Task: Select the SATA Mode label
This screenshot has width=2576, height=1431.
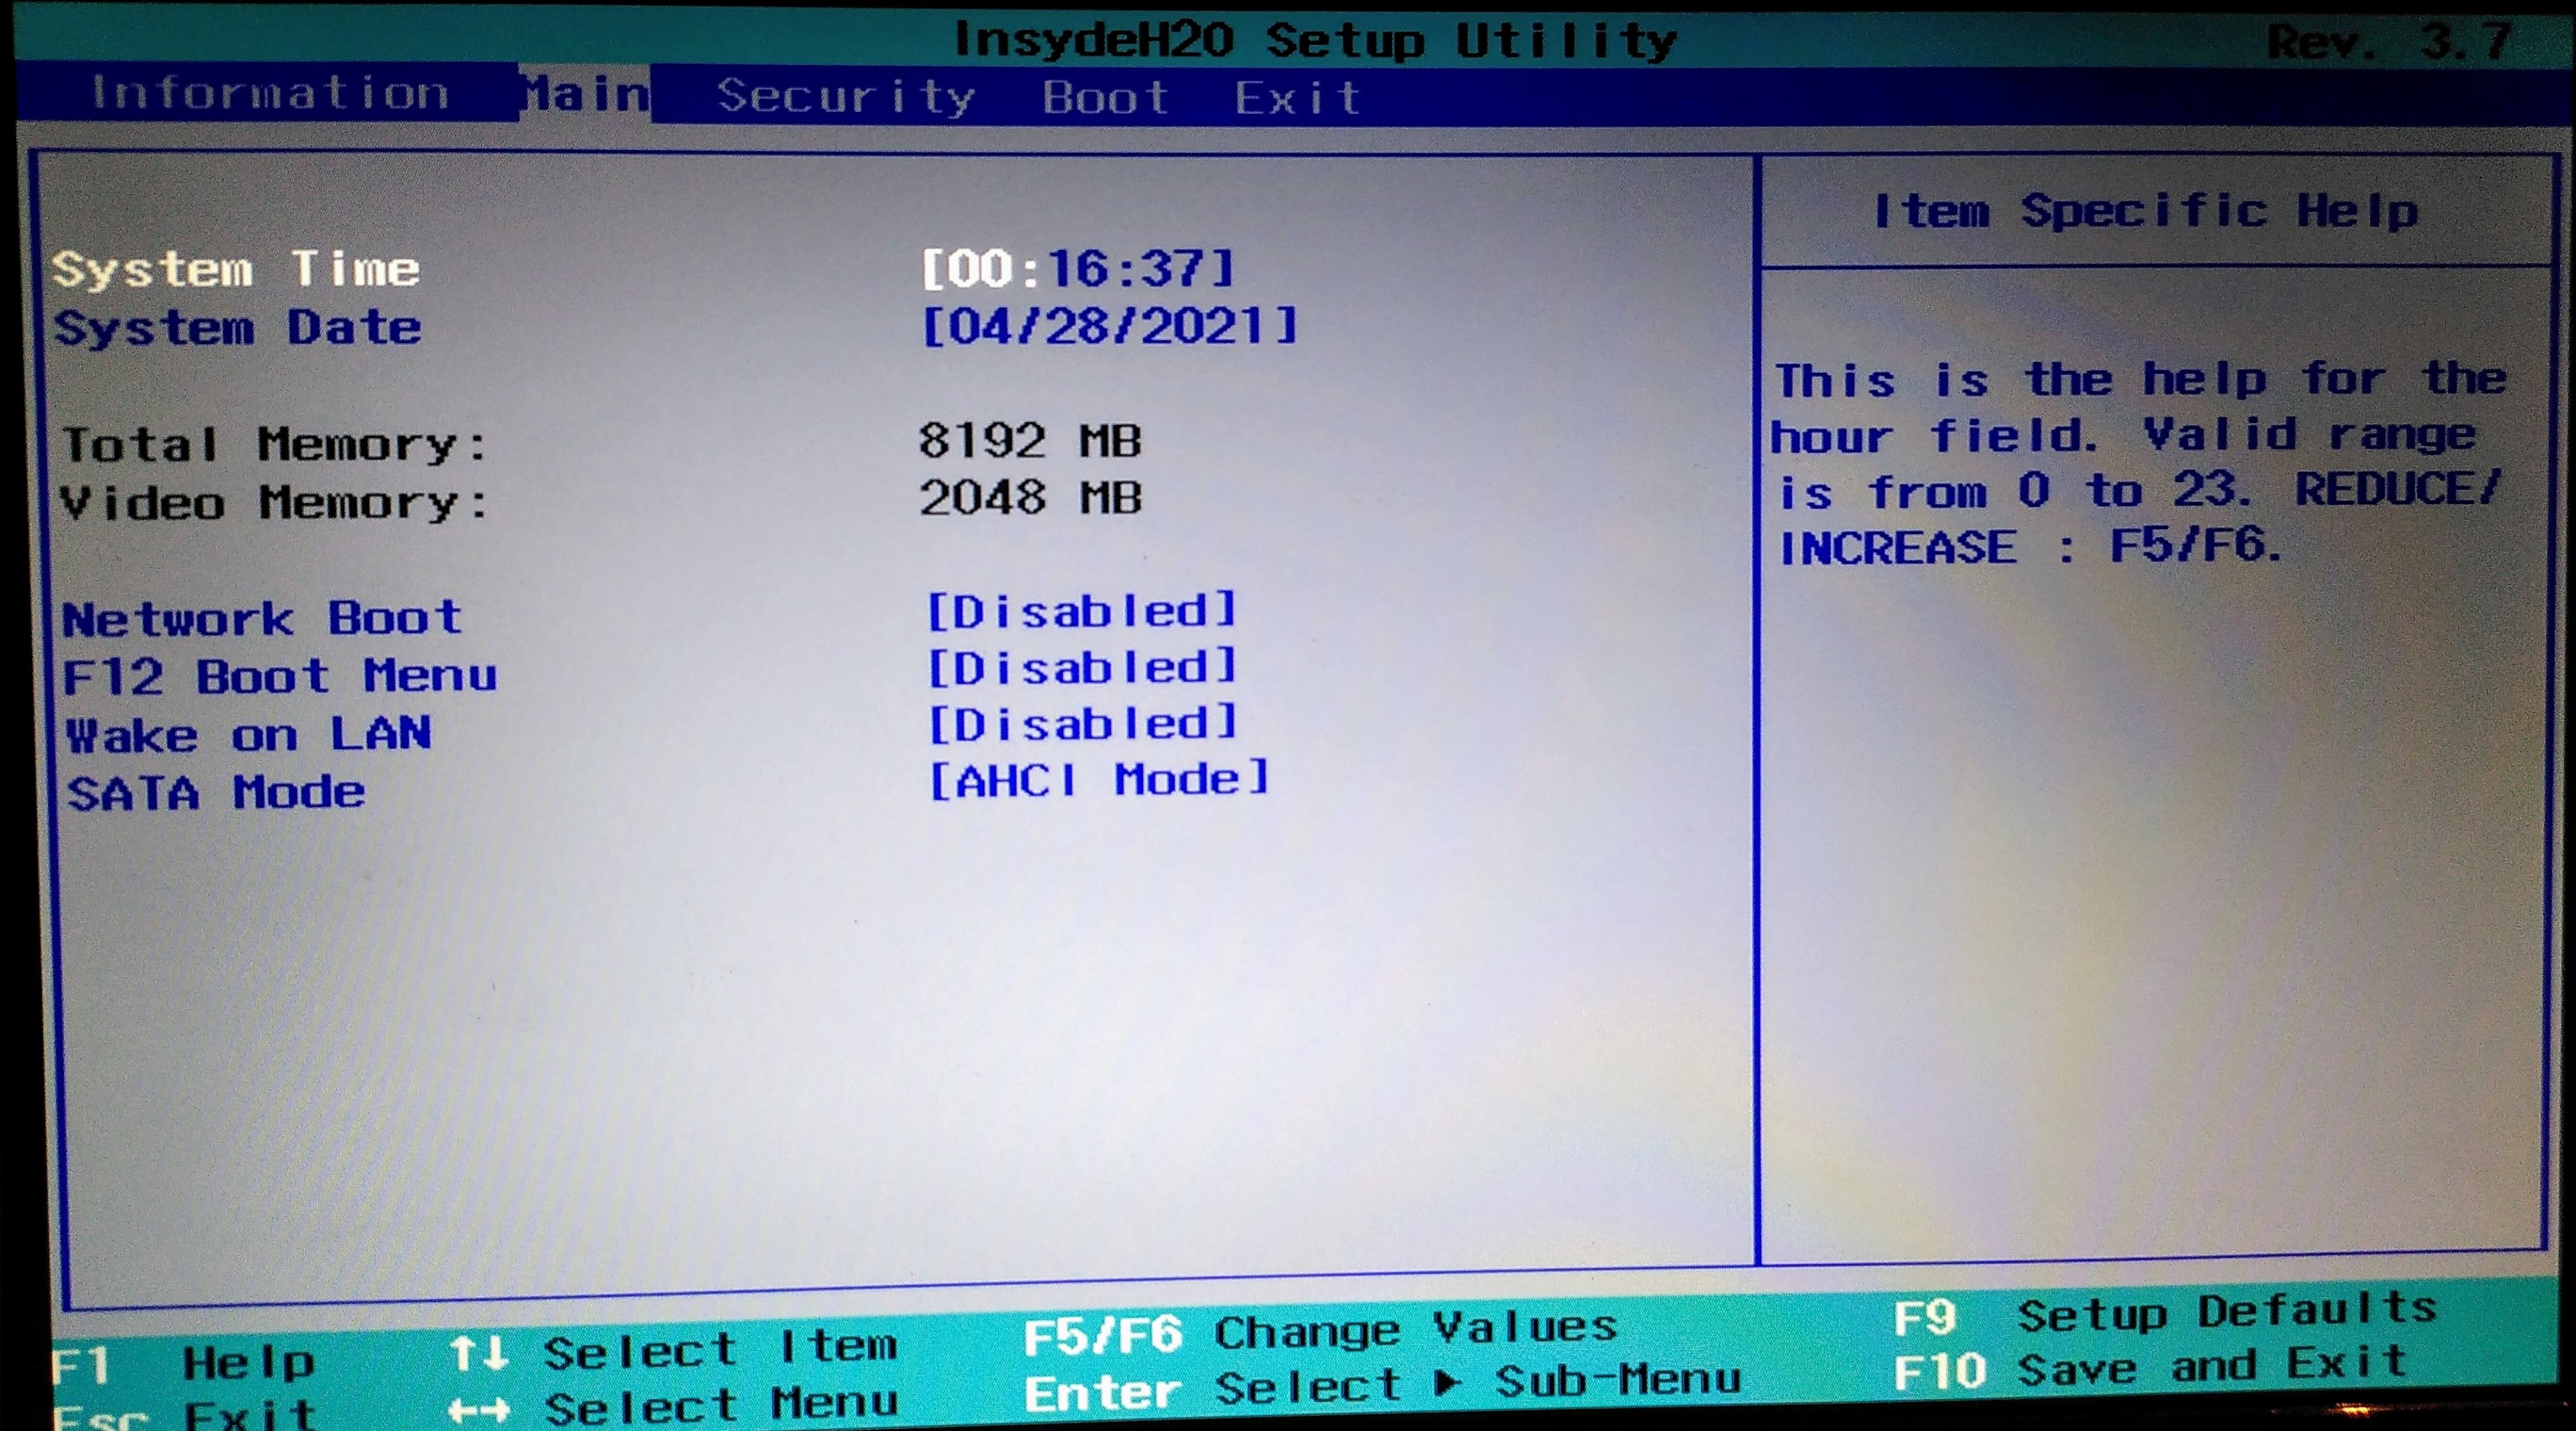Action: coord(216,793)
